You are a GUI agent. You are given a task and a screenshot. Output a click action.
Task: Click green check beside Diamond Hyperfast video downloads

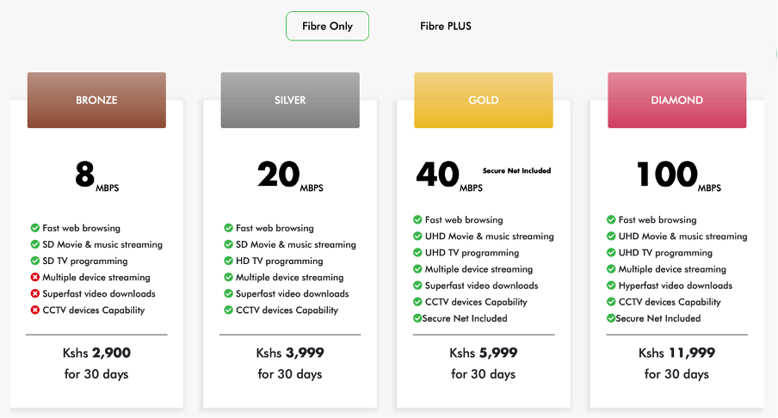[611, 286]
